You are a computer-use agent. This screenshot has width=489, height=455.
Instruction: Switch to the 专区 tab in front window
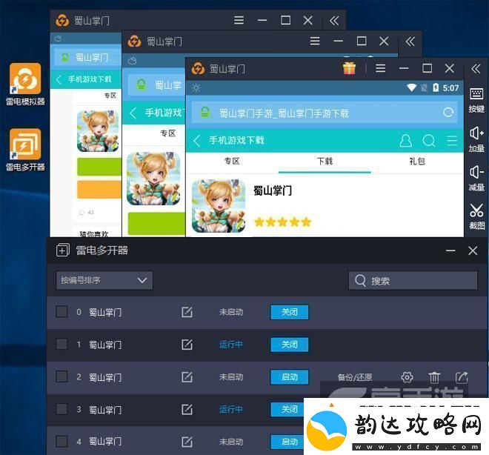click(232, 162)
